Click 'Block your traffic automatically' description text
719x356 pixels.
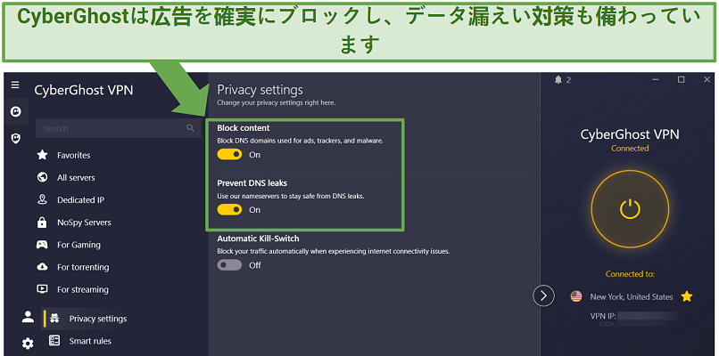click(334, 251)
